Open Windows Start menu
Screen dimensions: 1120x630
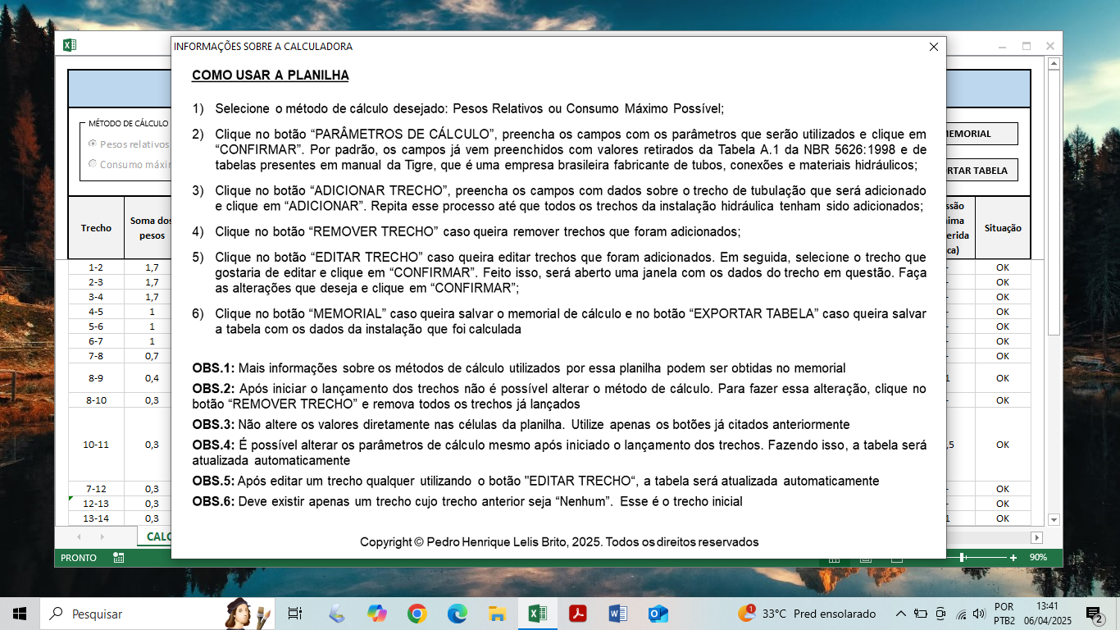(20, 614)
